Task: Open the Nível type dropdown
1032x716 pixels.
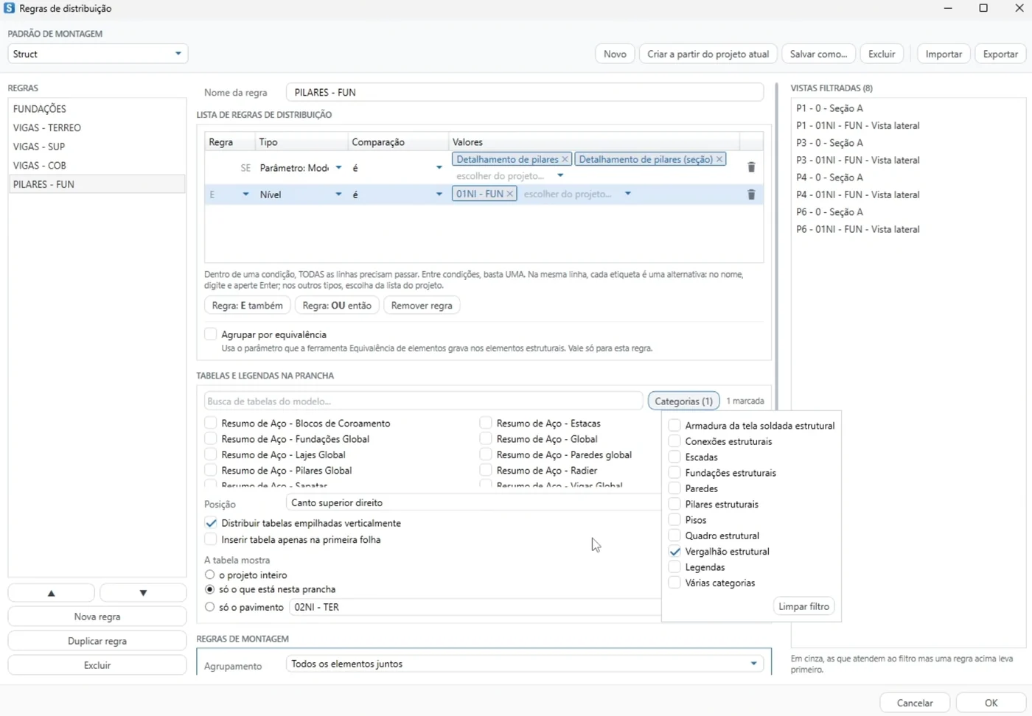Action: click(301, 194)
